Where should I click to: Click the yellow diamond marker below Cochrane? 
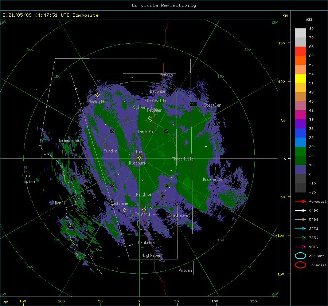coord(125,210)
